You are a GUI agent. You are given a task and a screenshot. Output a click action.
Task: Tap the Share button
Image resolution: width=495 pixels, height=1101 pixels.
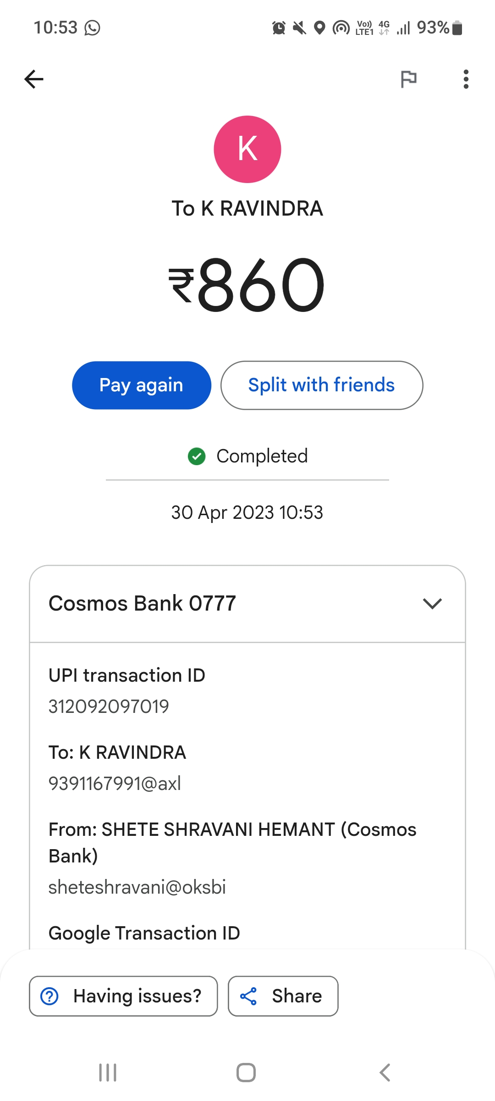click(x=283, y=996)
